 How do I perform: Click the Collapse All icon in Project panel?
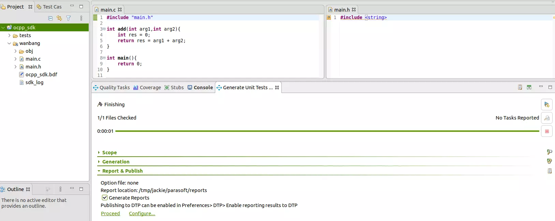(x=50, y=18)
